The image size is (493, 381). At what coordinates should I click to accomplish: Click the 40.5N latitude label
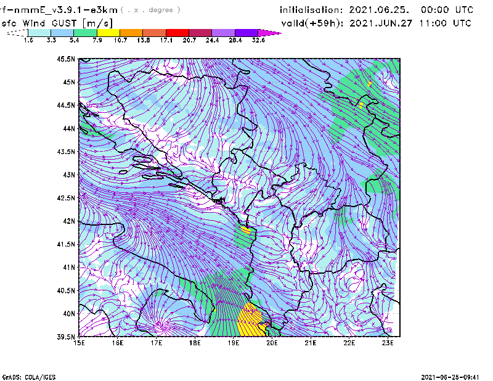(66, 291)
